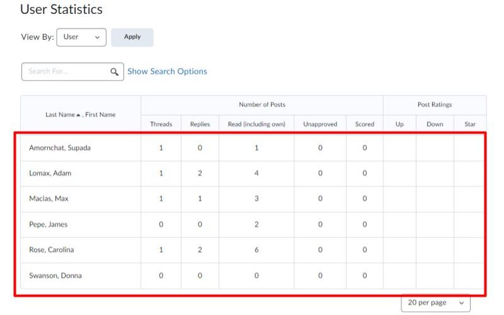This screenshot has height=315, width=504.
Task: Select the Up ratings column header
Action: [399, 124]
